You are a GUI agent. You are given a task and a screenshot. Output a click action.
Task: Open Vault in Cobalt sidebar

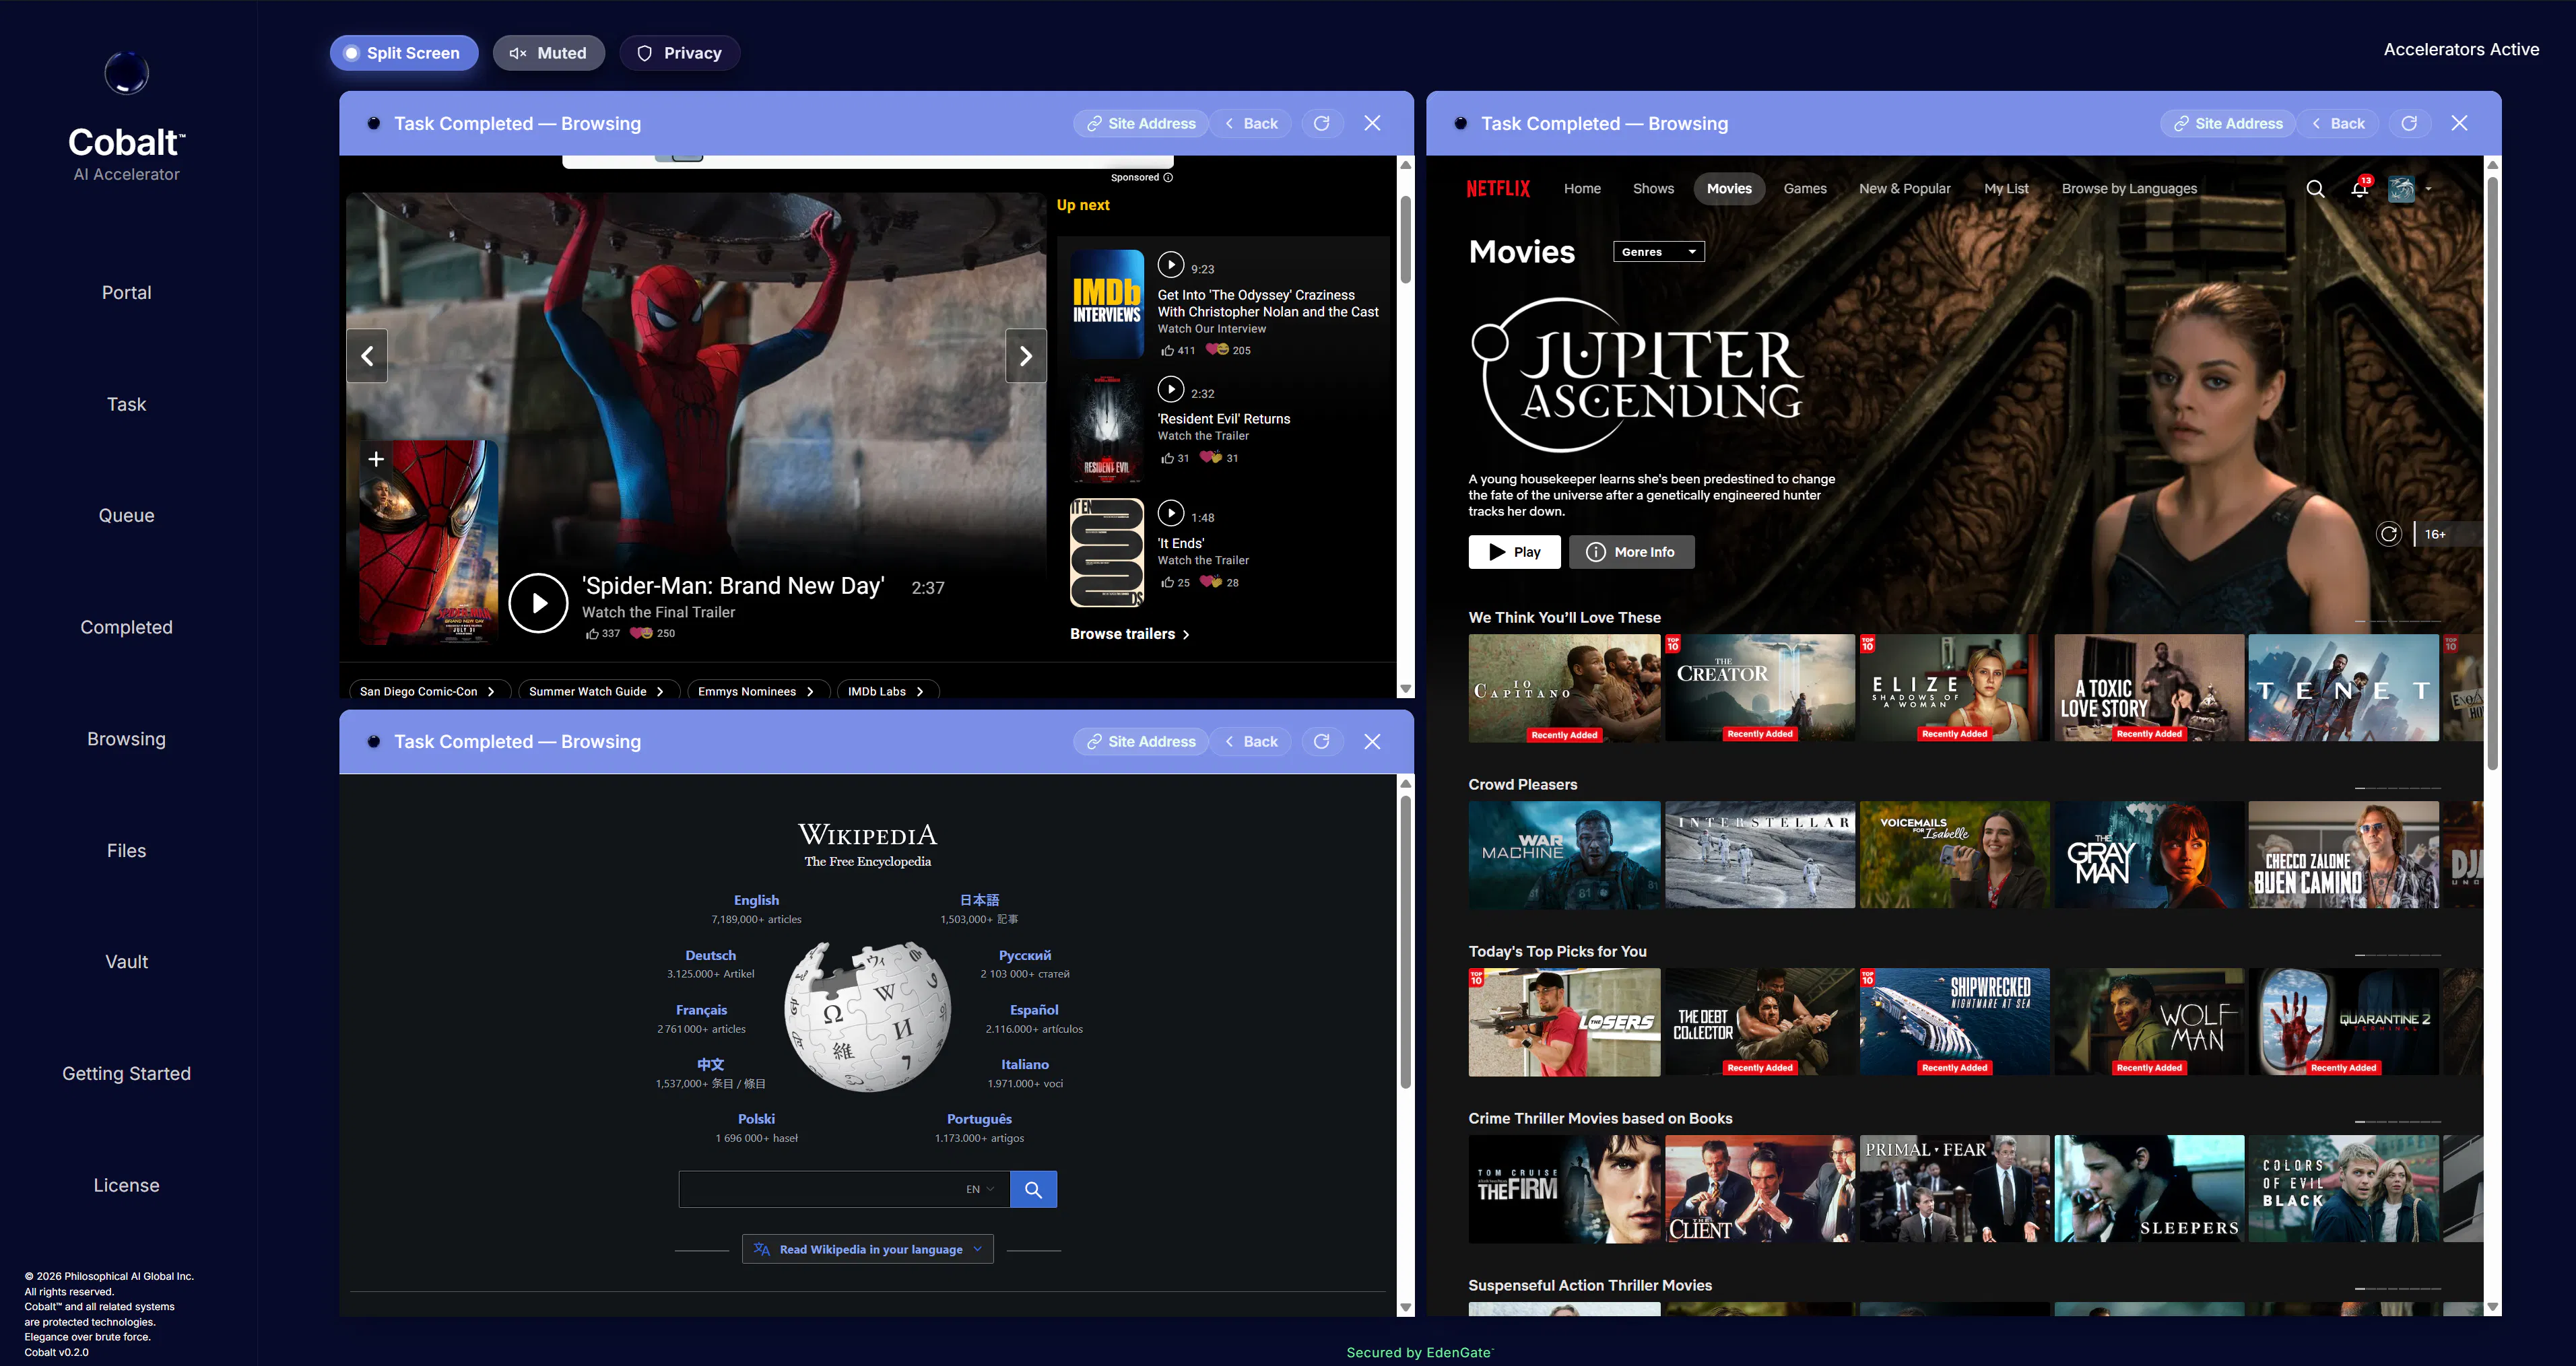pos(126,961)
